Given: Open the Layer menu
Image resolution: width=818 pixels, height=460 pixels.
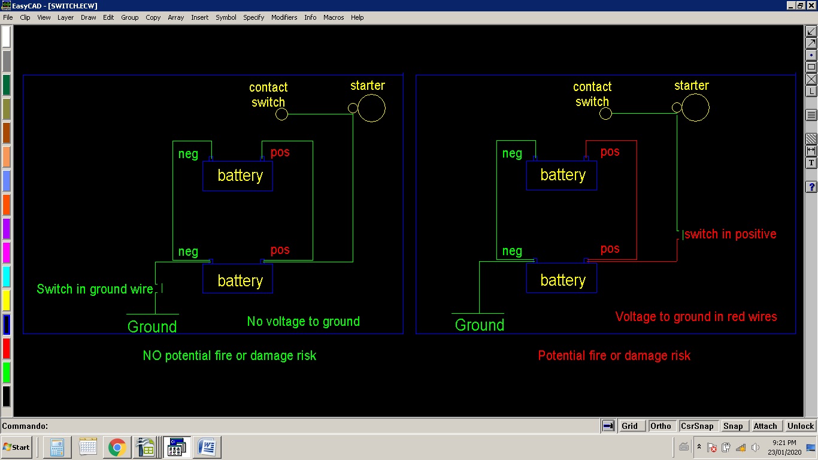Looking at the screenshot, I should tap(65, 17).
